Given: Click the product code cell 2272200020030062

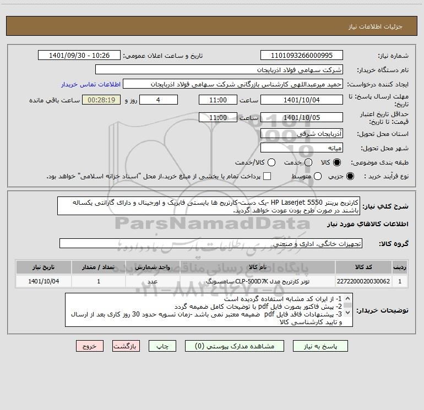Looking at the screenshot, I should [x=363, y=281].
